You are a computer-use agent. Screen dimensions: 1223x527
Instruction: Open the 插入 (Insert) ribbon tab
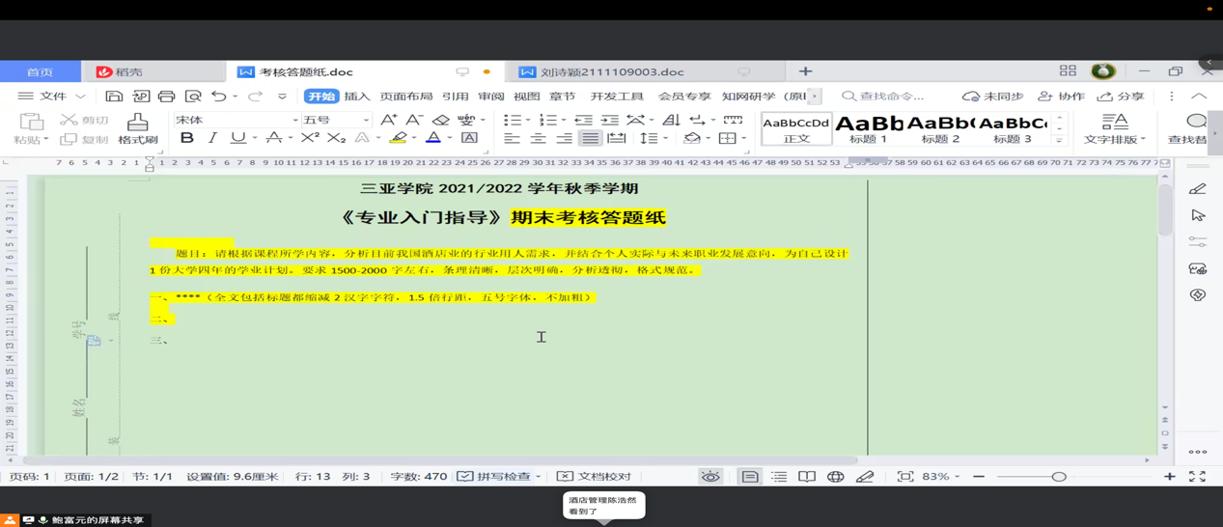[356, 97]
